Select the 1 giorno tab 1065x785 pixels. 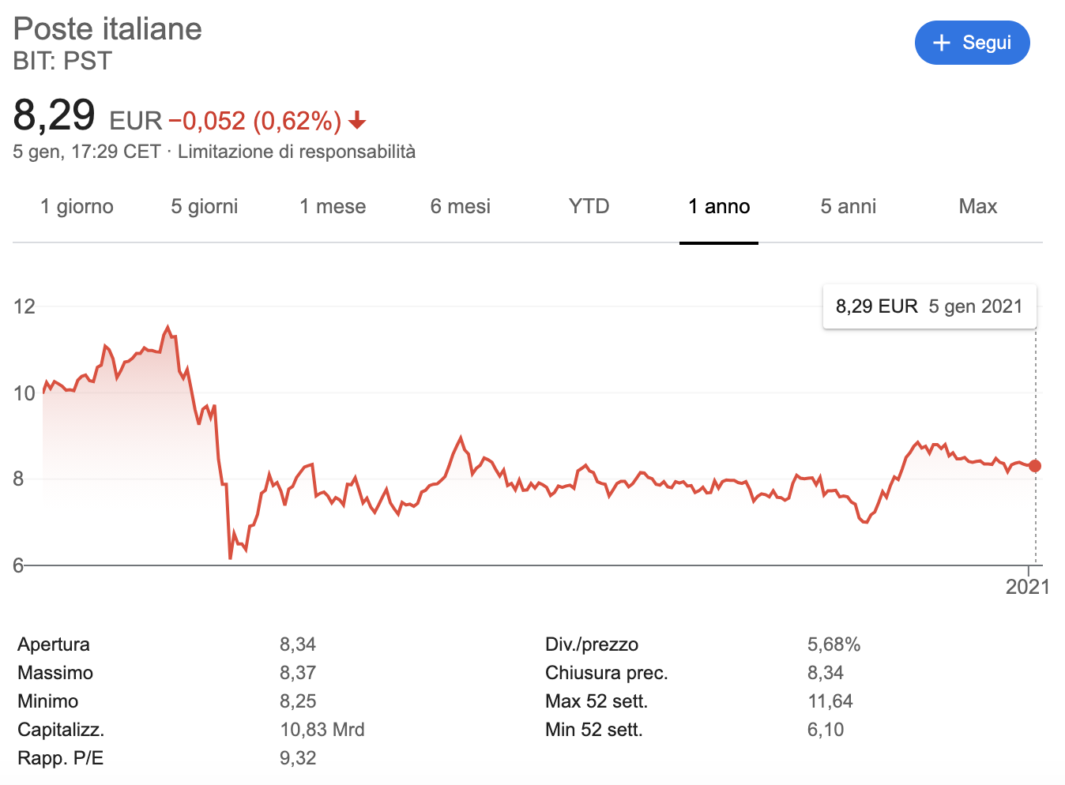(x=77, y=207)
